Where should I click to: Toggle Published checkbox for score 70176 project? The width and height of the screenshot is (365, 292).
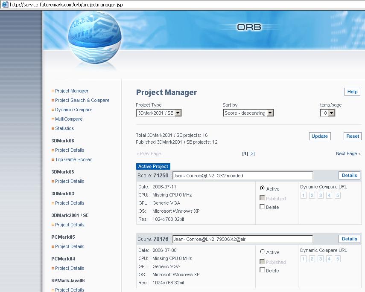click(x=262, y=261)
